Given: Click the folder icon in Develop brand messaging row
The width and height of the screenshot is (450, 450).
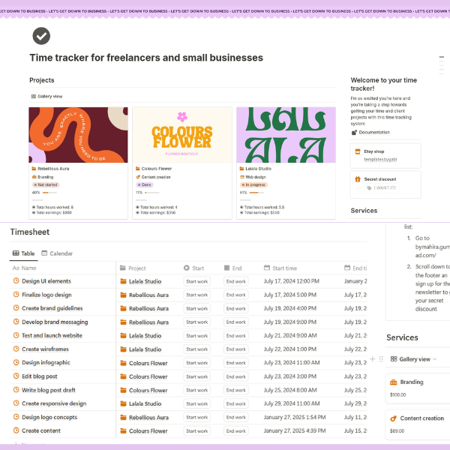Looking at the screenshot, I should pyautogui.click(x=124, y=322).
